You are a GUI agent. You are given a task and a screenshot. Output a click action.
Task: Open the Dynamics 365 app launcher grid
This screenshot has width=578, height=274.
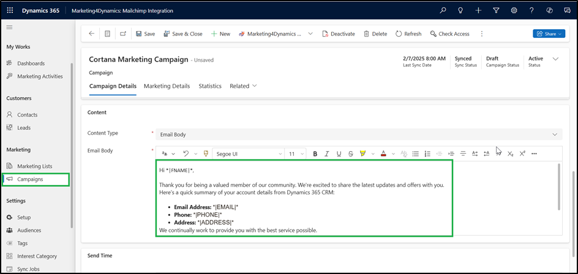point(10,10)
